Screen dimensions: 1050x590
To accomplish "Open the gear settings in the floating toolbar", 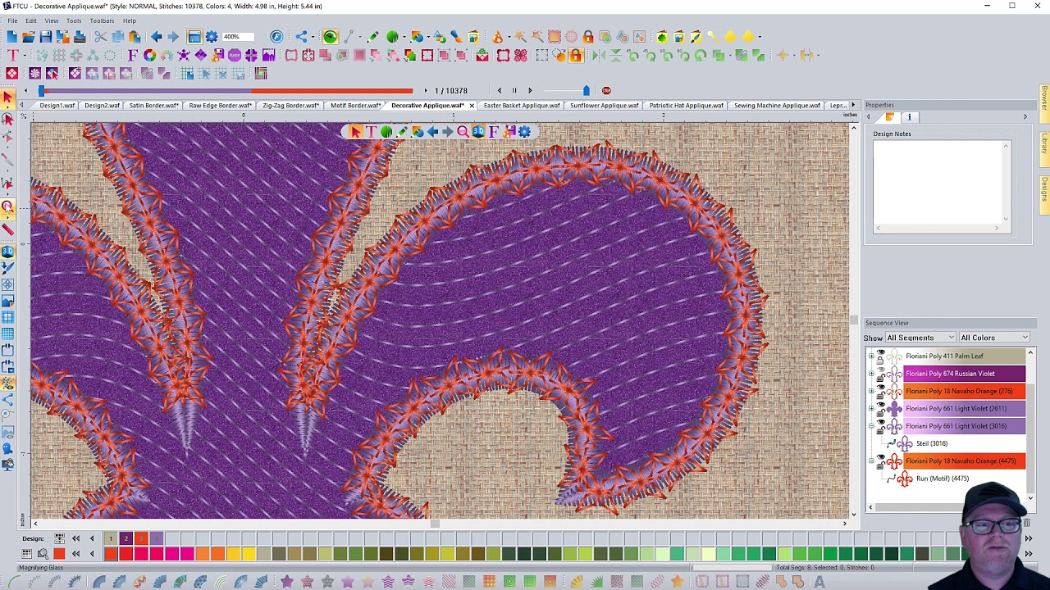I will 524,132.
